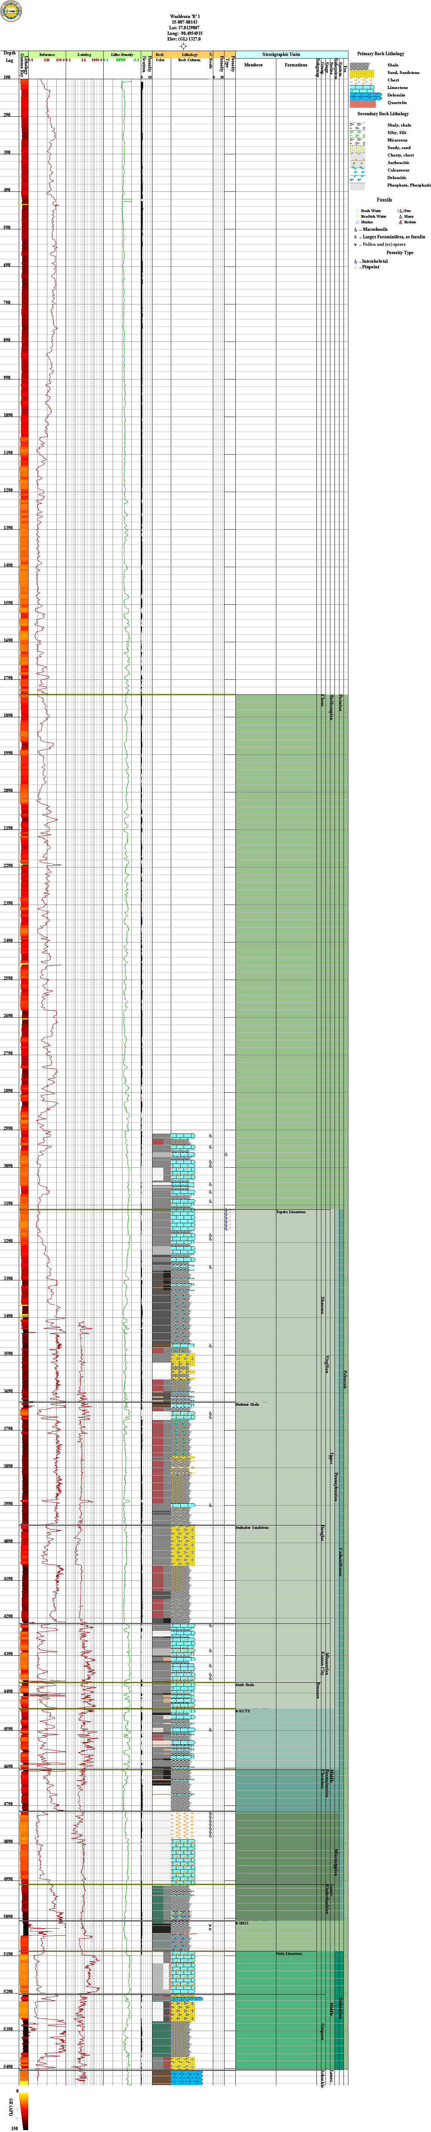This screenshot has width=431, height=2132.
Task: Click the Interskeletal porosity symbol
Action: [x=356, y=262]
